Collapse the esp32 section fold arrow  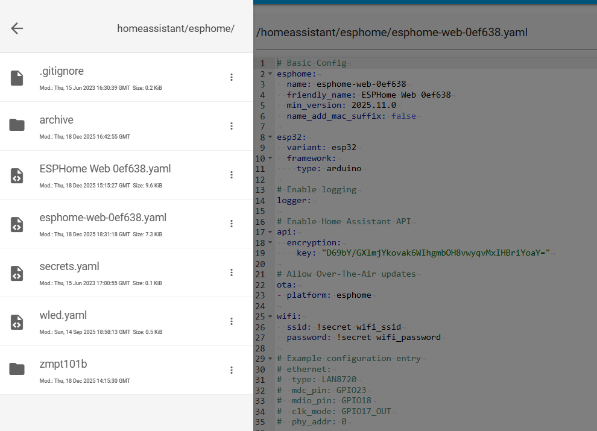[x=270, y=137]
